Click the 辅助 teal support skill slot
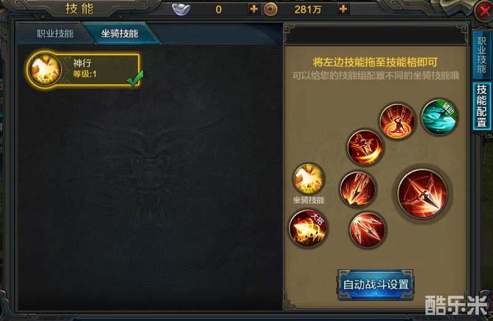493x321 pixels. pos(439,117)
